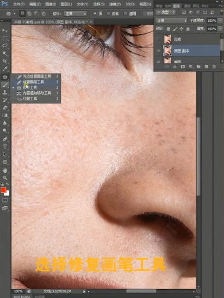
Task: Choose 修复画笔工具 from the flyout
Action: pyautogui.click(x=36, y=82)
